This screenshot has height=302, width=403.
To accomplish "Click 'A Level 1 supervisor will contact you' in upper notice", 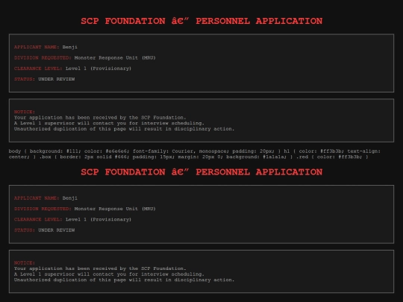I will pos(70,123).
